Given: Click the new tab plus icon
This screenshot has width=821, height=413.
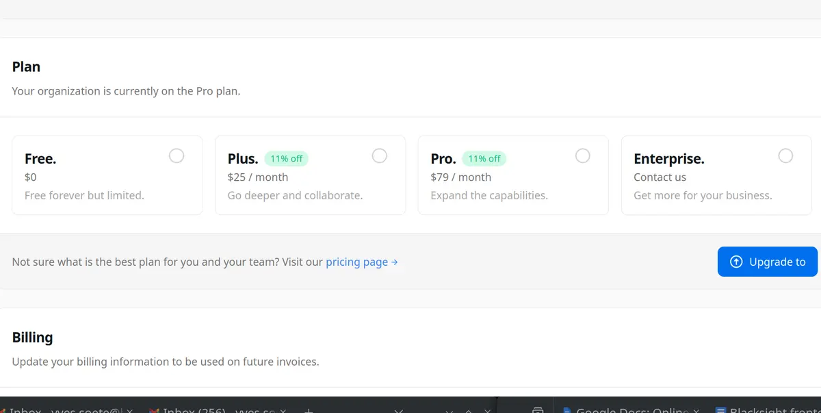Looking at the screenshot, I should [308, 410].
